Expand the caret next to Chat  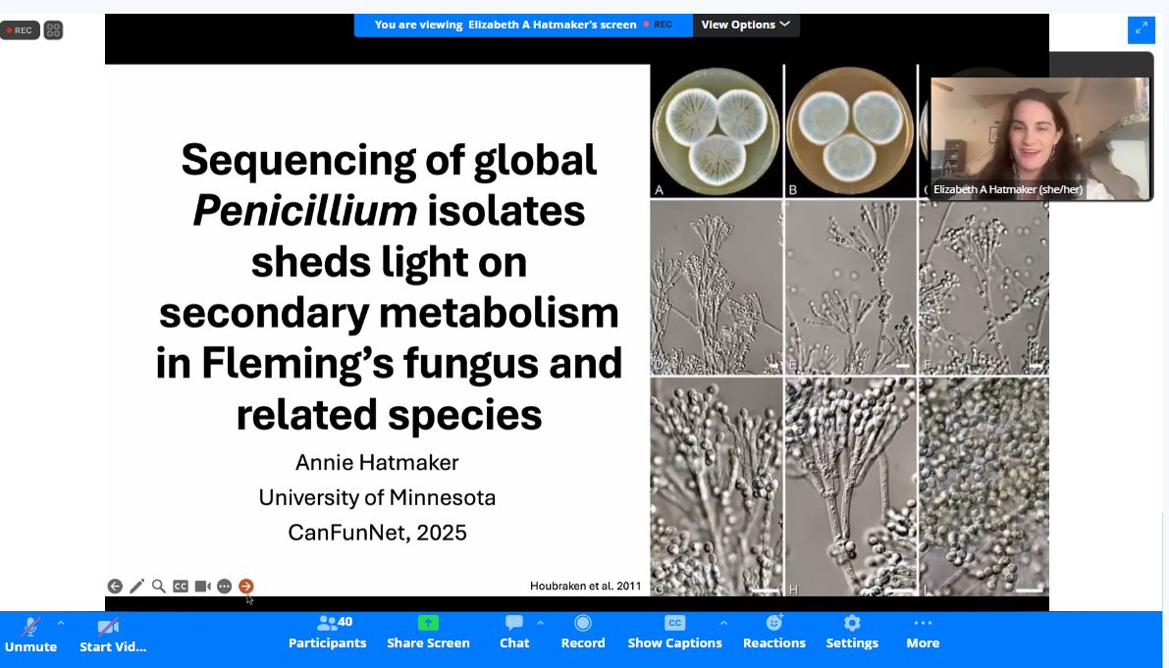point(540,623)
